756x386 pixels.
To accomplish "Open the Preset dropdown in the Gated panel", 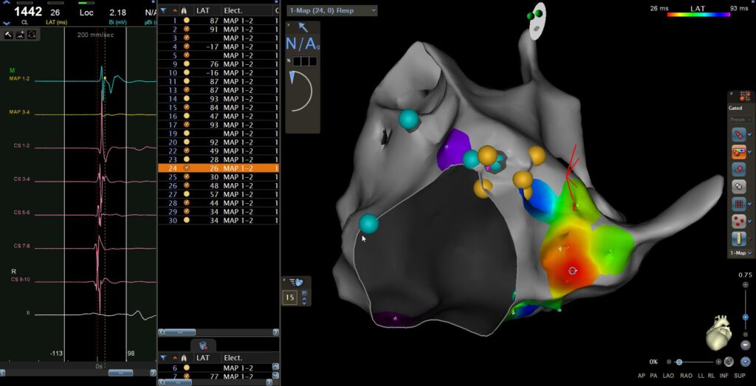I will point(740,120).
